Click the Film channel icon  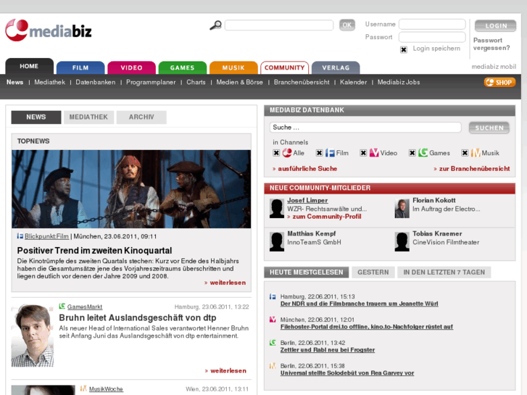coord(330,153)
